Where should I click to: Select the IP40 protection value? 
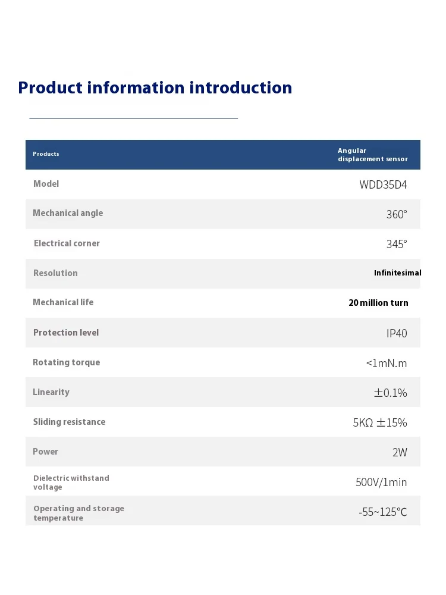tap(397, 333)
